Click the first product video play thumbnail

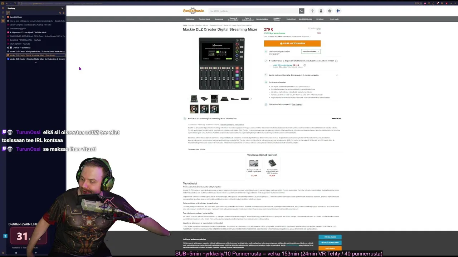[x=194, y=109]
